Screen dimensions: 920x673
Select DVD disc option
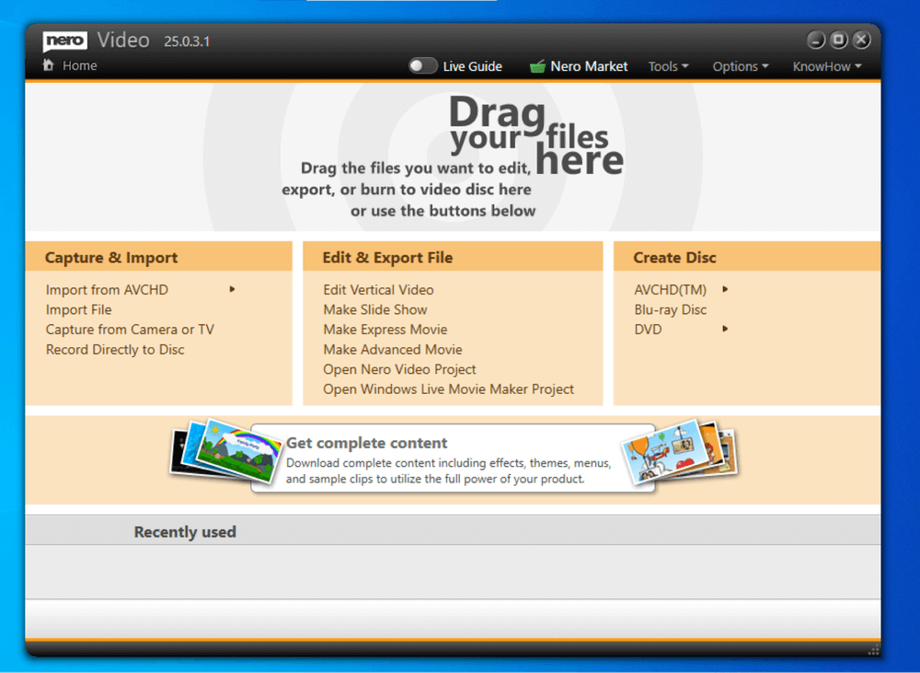click(648, 330)
